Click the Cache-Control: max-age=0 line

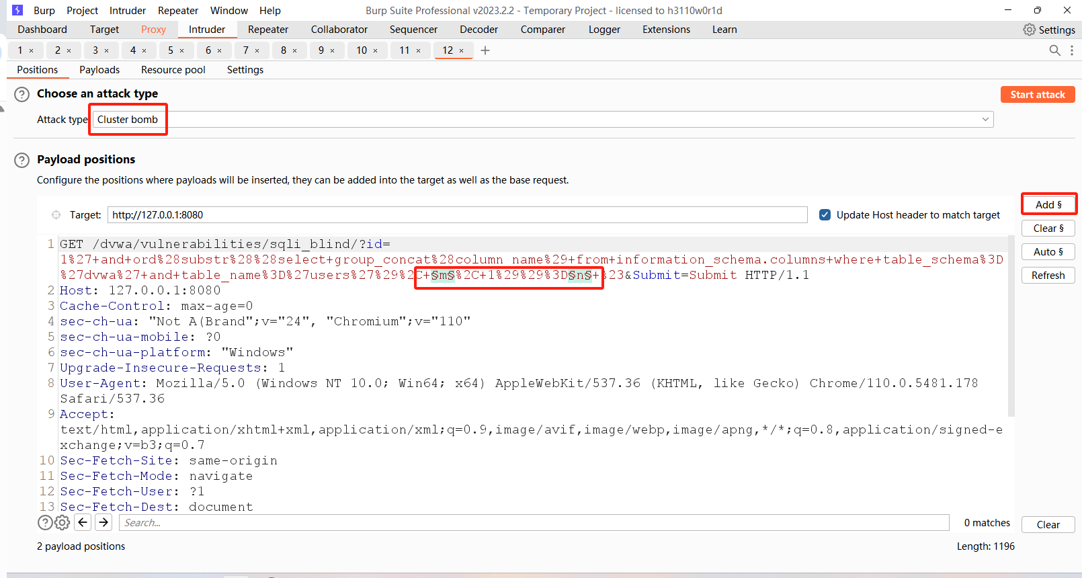[157, 306]
